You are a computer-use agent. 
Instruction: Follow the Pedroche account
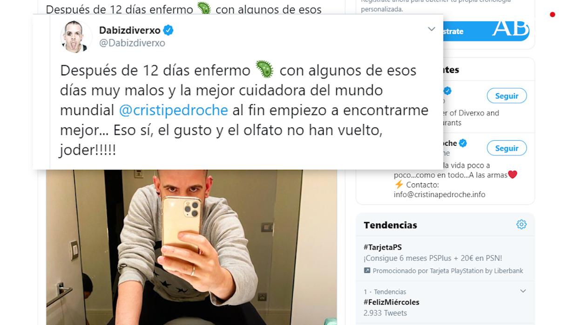click(507, 148)
